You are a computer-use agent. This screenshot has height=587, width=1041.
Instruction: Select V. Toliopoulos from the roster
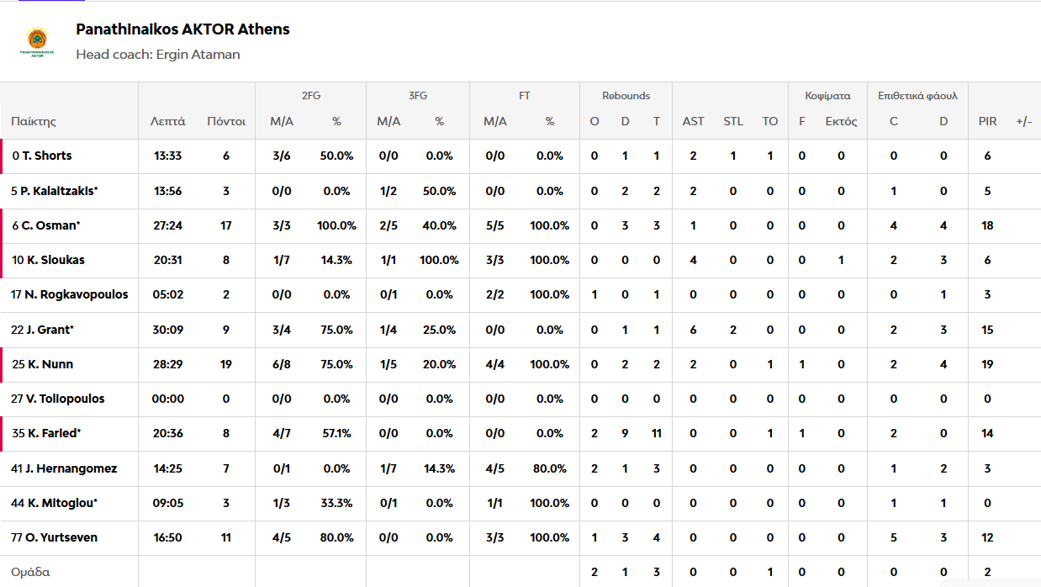(63, 399)
